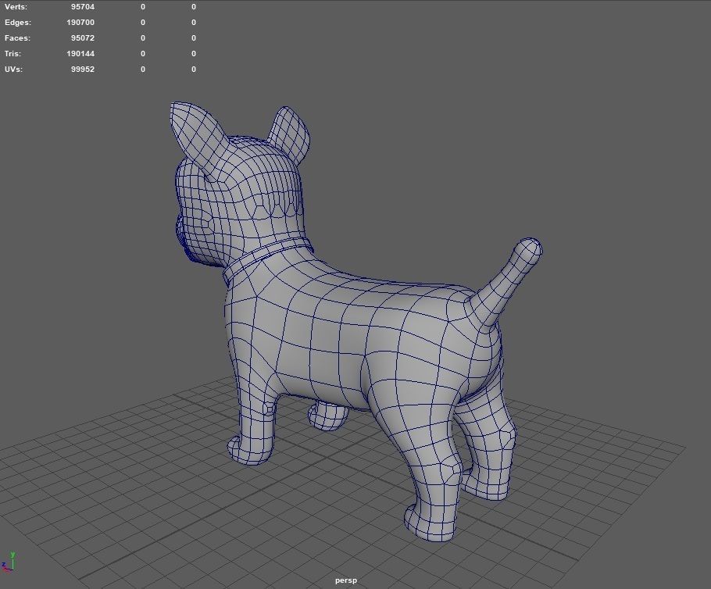Click the Faces count 95072
Viewport: 711px width, 589px height.
pos(83,38)
